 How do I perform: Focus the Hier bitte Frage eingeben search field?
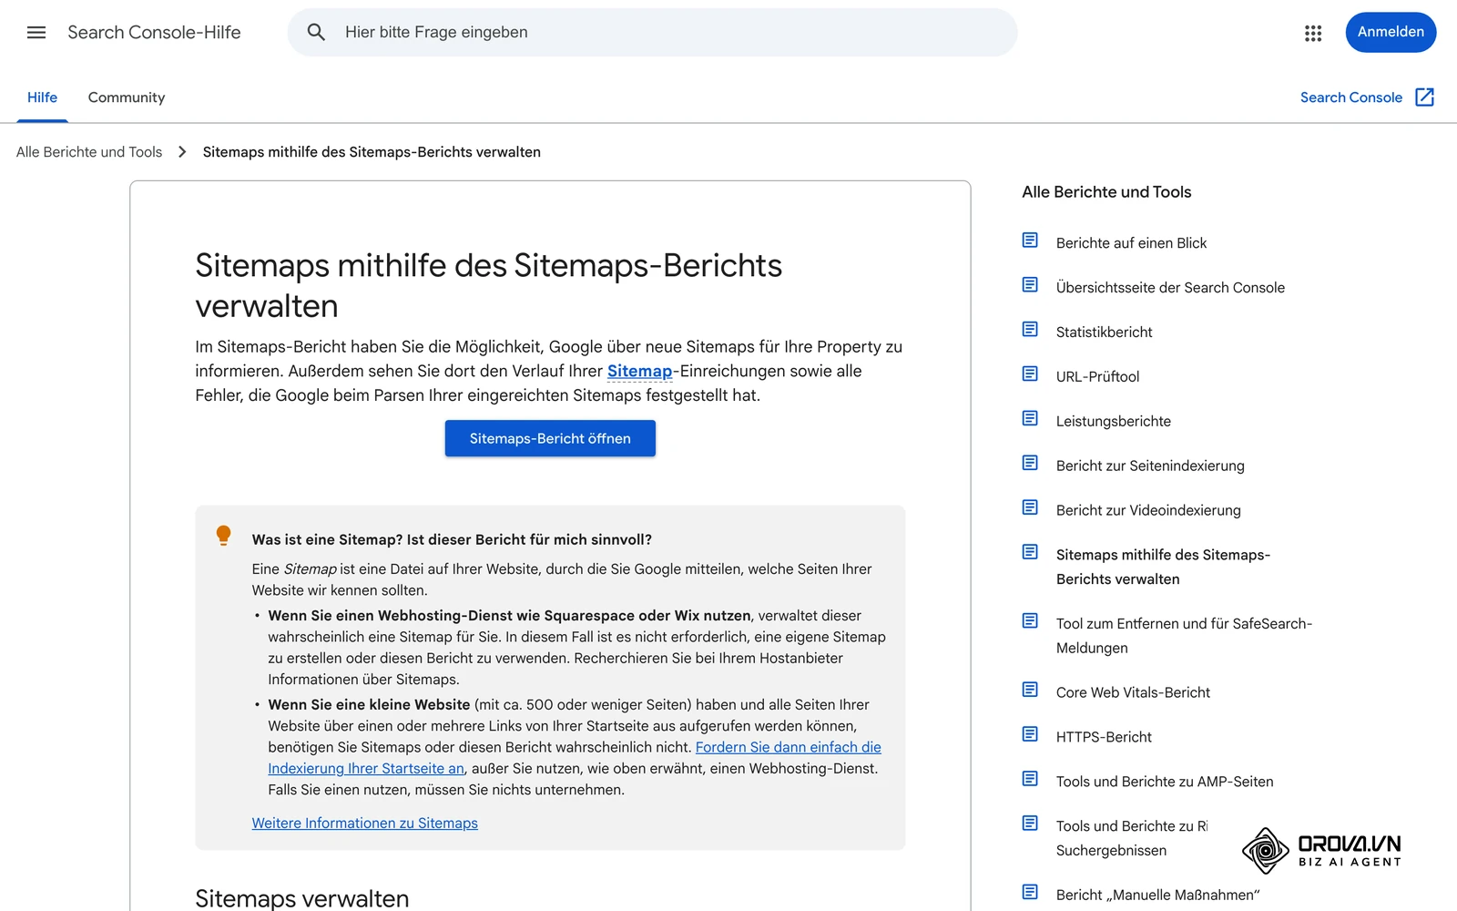[652, 33]
